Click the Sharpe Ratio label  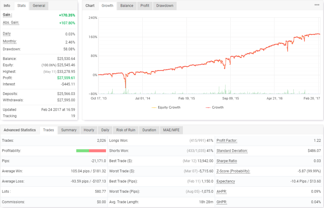227,161
